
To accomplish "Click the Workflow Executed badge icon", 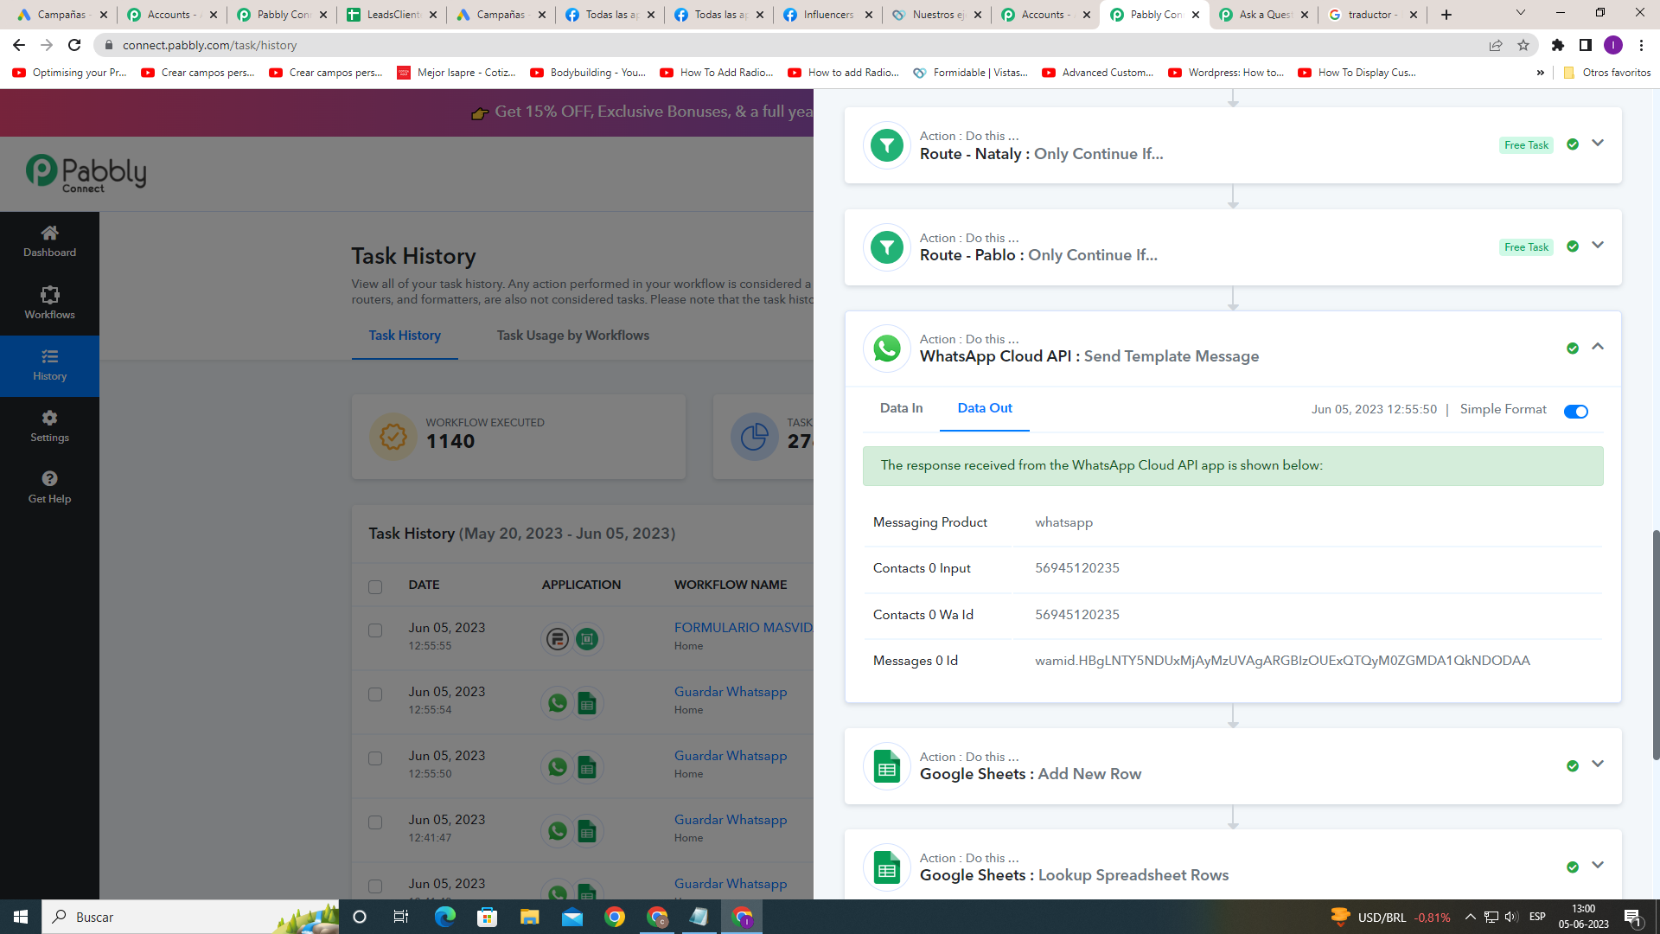I will 393,437.
